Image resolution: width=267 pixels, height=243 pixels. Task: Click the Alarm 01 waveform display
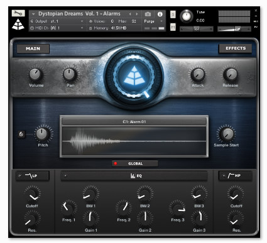tap(134, 141)
